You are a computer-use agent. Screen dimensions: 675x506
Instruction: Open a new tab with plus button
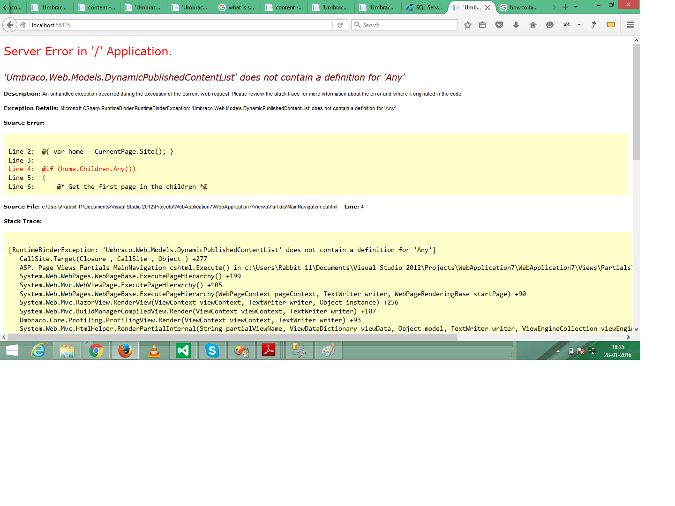565,7
